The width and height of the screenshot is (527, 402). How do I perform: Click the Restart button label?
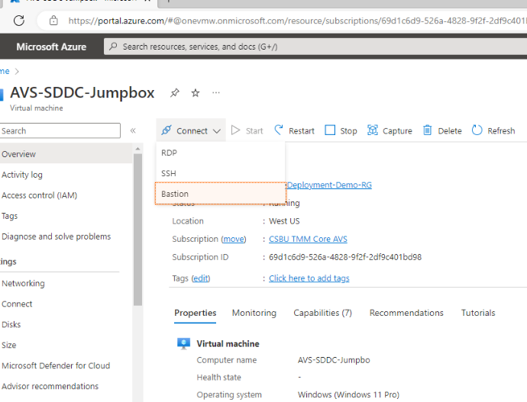tap(302, 131)
